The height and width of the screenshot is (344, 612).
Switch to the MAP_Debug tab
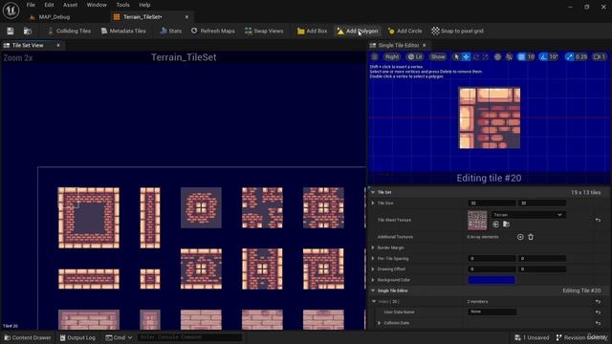click(50, 17)
